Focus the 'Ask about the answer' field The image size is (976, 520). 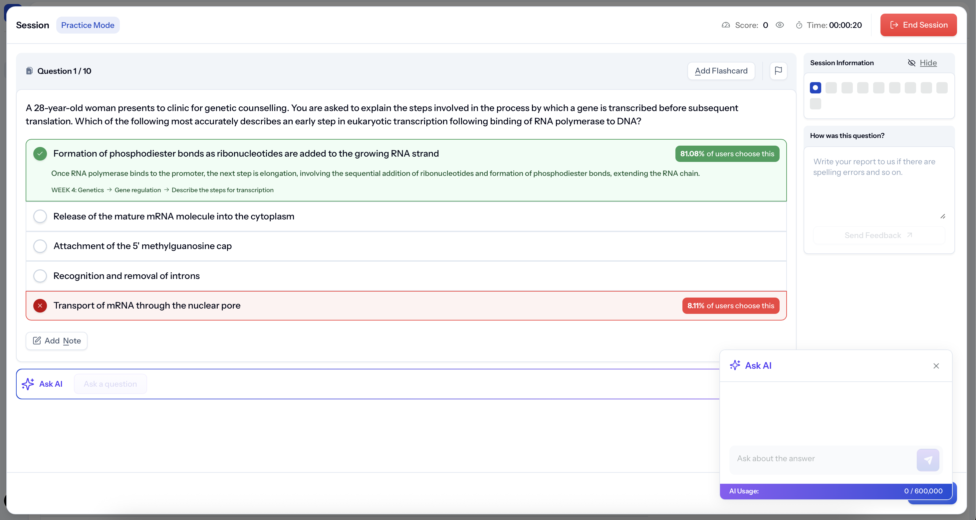pyautogui.click(x=822, y=458)
